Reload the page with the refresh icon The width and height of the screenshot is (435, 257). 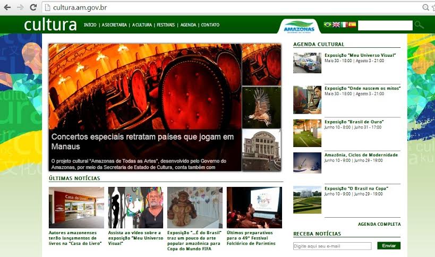coord(33,7)
